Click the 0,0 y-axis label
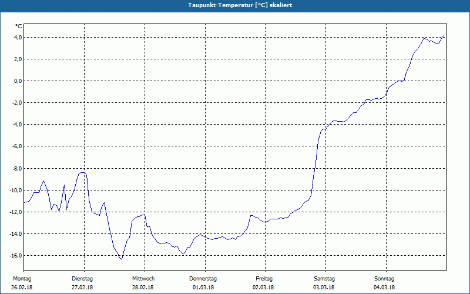470x294 pixels. tap(18, 81)
